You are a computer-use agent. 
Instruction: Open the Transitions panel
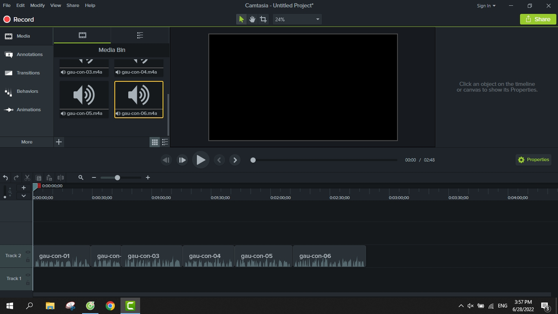click(27, 73)
